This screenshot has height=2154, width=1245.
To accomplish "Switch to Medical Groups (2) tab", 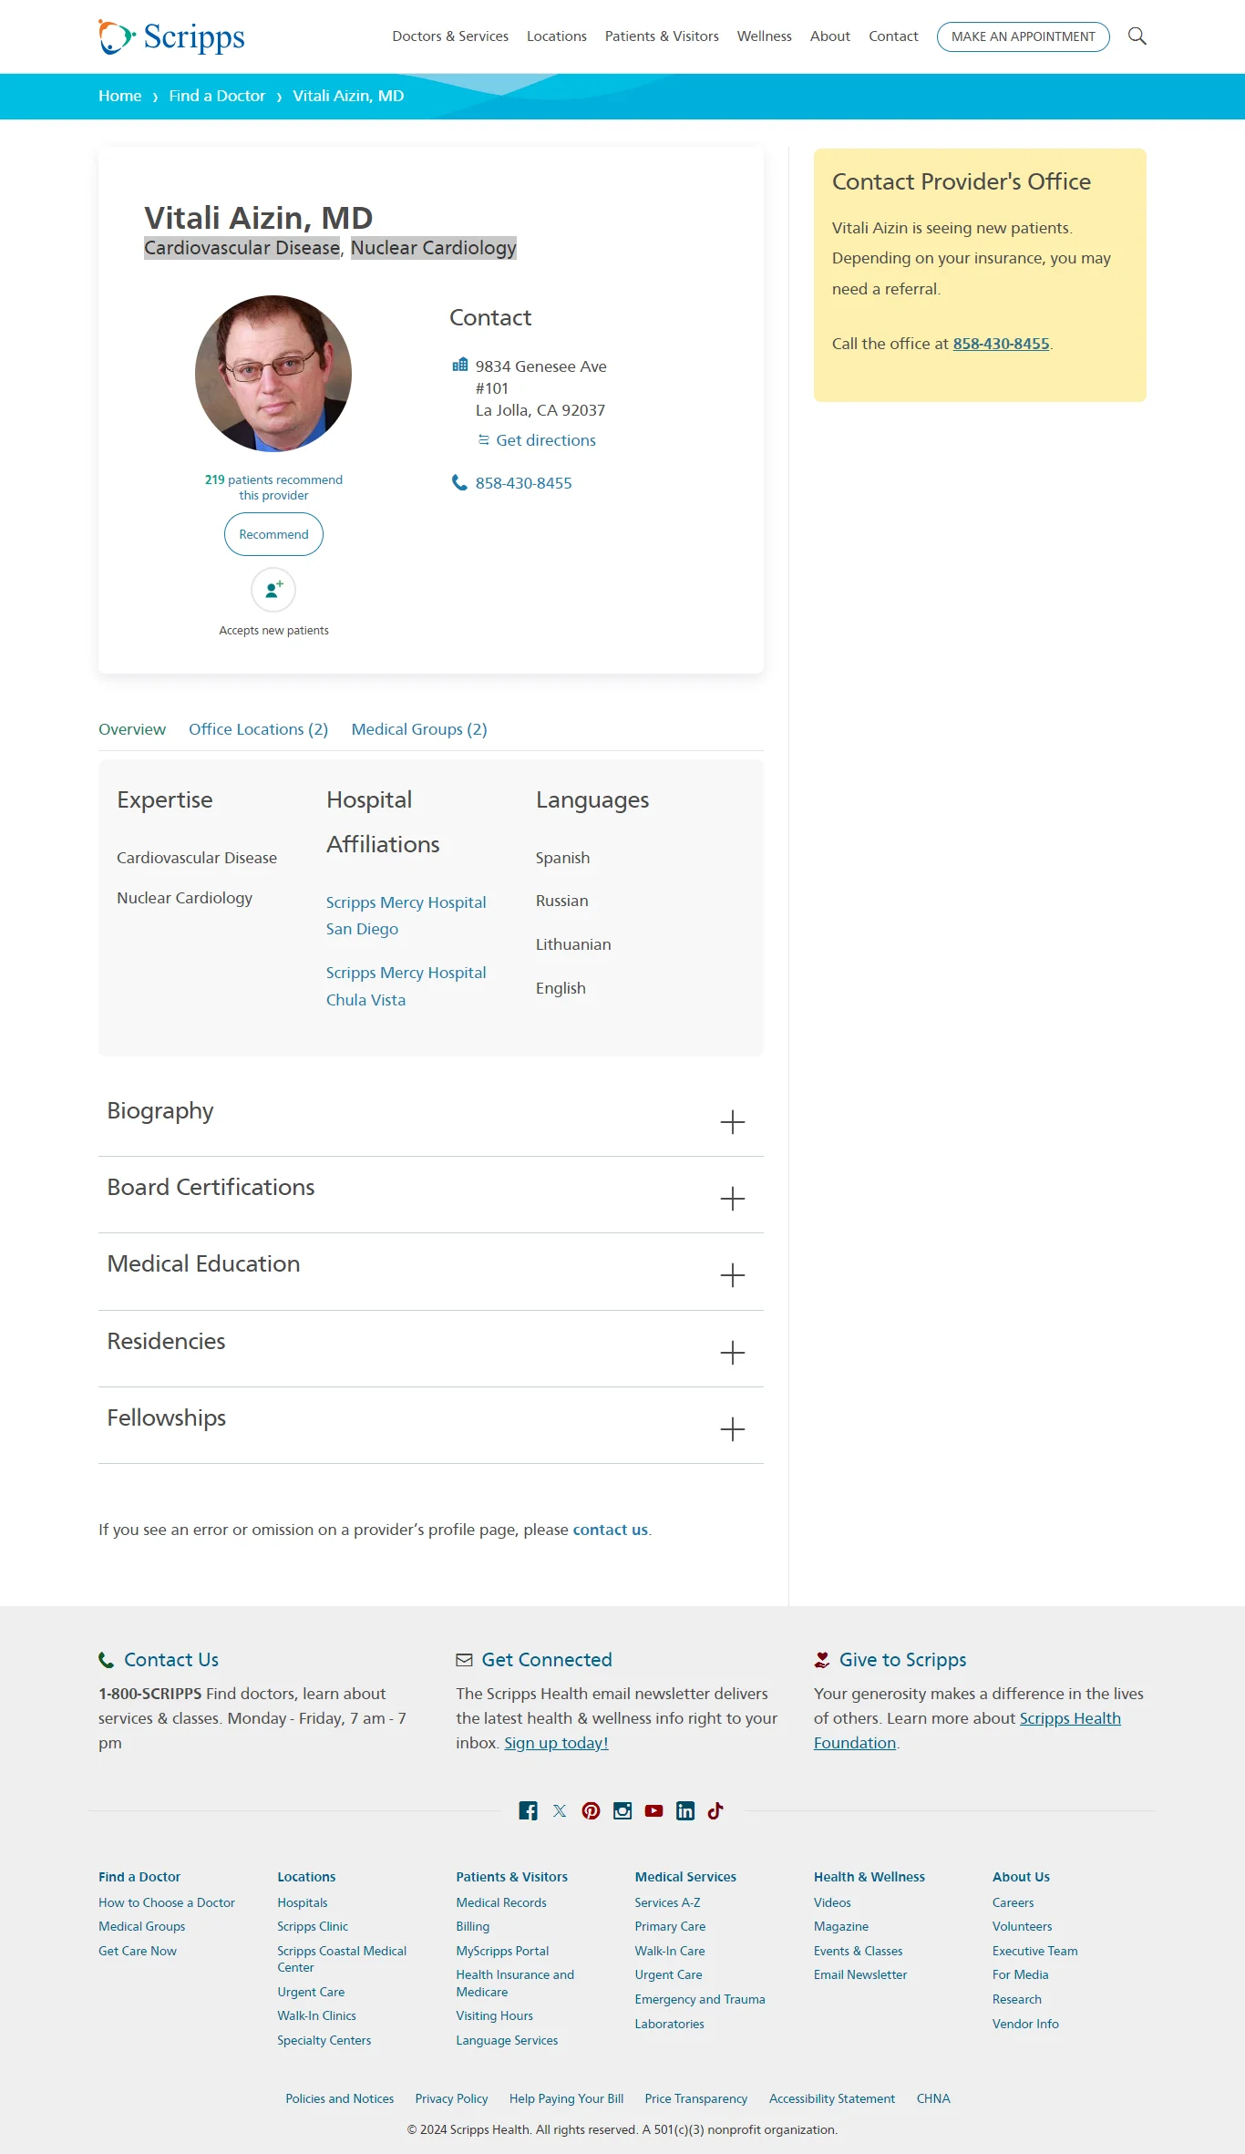I will 419,729.
